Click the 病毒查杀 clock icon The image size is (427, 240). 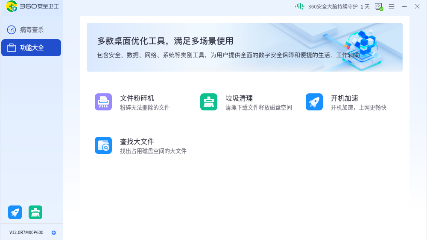12,30
